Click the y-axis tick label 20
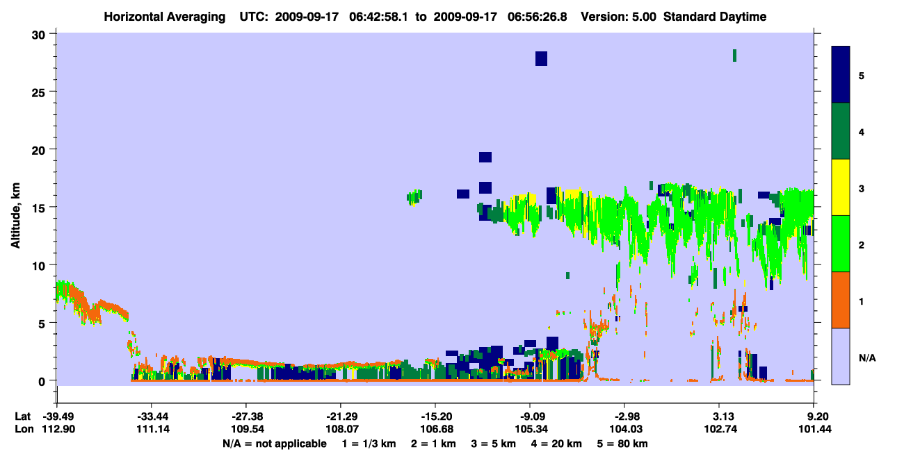 coord(40,149)
